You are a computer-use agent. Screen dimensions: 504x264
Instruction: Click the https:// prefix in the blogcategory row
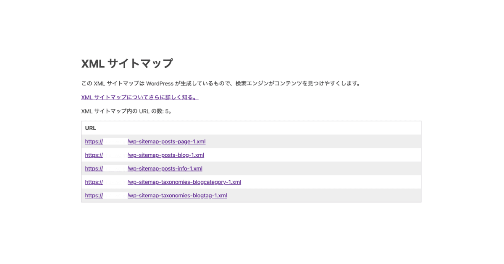tap(93, 182)
